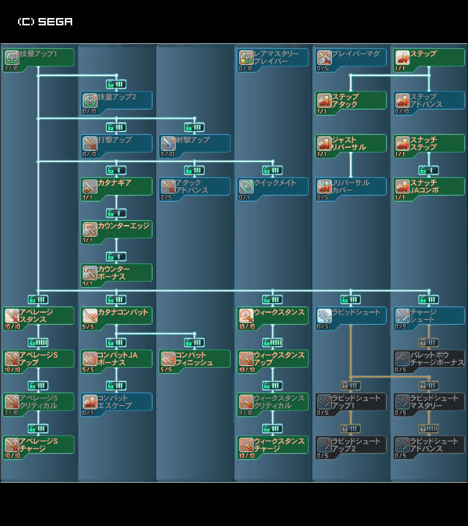Click the ラピッドシュートアドバンス skill name
The image size is (468, 526).
(x=434, y=445)
